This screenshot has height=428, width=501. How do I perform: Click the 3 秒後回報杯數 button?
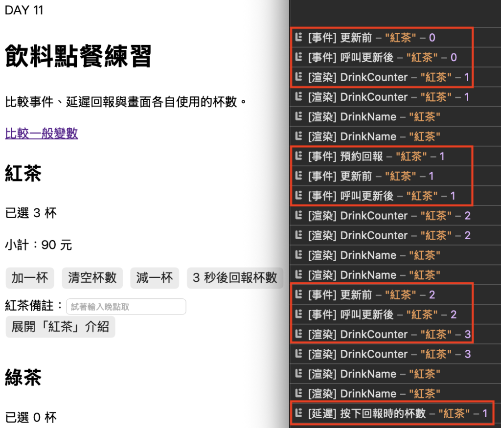point(235,278)
